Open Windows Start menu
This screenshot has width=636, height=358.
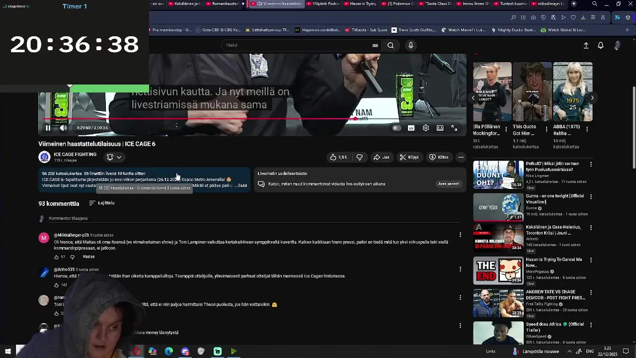(7, 352)
